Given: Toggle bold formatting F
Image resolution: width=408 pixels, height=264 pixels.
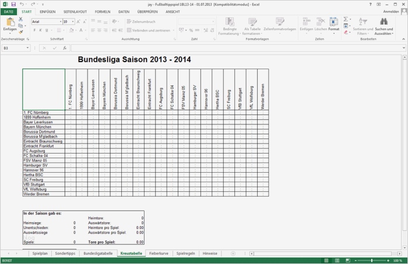Looking at the screenshot, I should 34,30.
